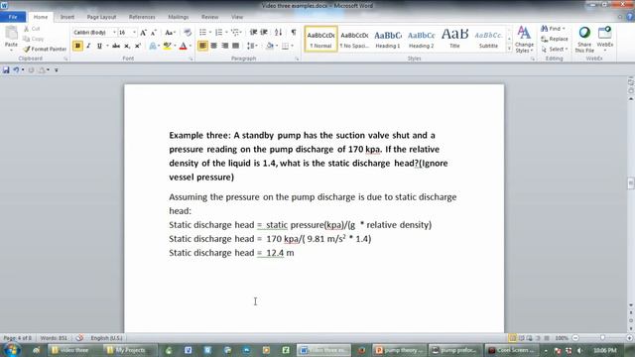
Task: Decrease paragraph indent
Action: (x=254, y=32)
